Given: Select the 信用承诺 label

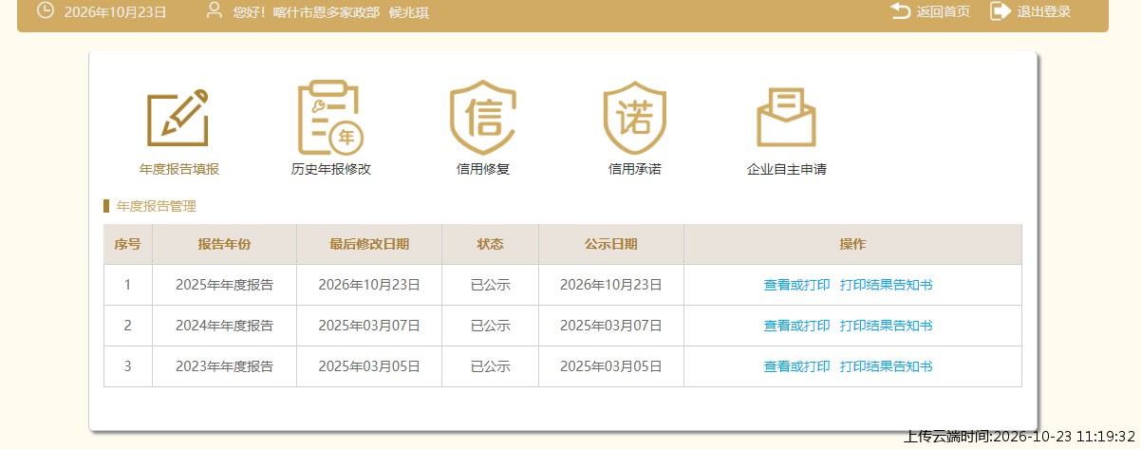Looking at the screenshot, I should [635, 170].
